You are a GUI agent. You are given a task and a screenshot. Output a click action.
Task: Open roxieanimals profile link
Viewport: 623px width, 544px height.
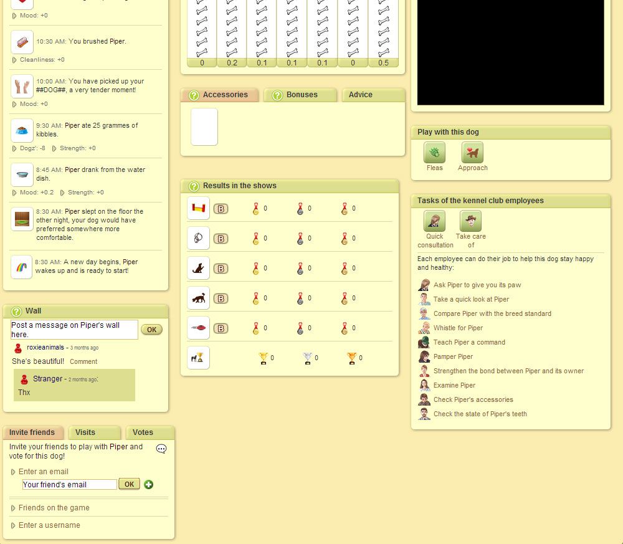[45, 347]
